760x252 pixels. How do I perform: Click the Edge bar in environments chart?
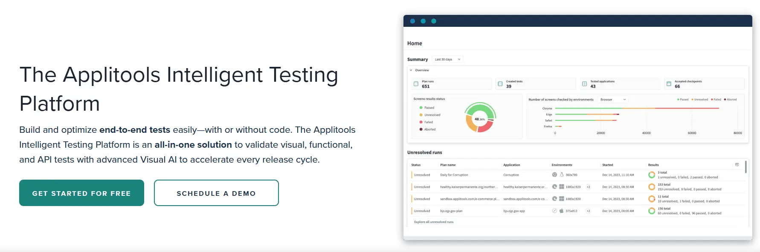coord(587,115)
